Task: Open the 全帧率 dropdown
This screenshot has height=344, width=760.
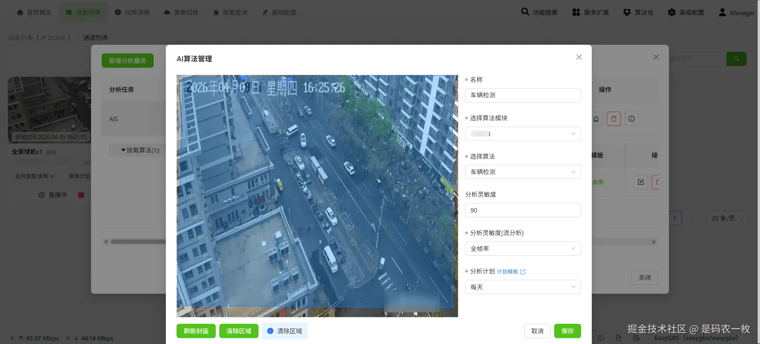Action: point(523,249)
